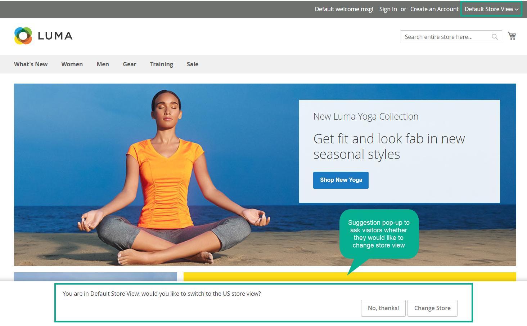Screen dimensions: 527x326
Task: Click the Default welcome msg! text
Action: pos(344,9)
